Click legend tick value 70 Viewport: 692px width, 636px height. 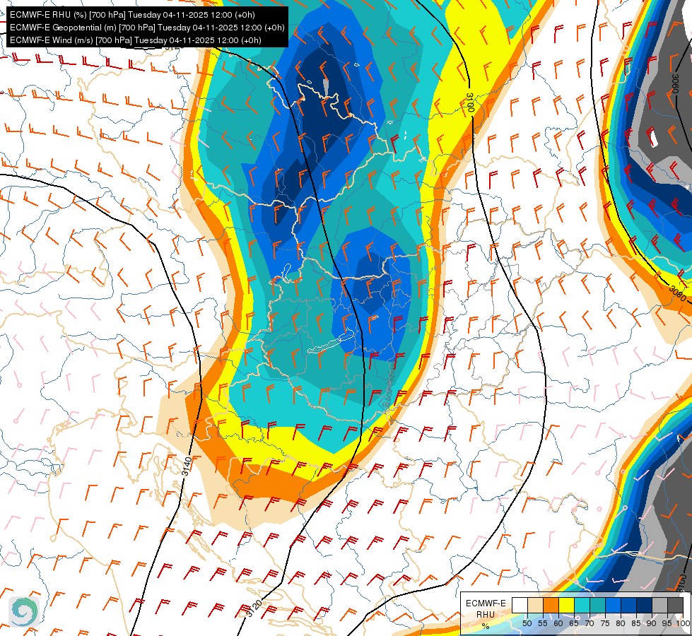[x=590, y=623]
